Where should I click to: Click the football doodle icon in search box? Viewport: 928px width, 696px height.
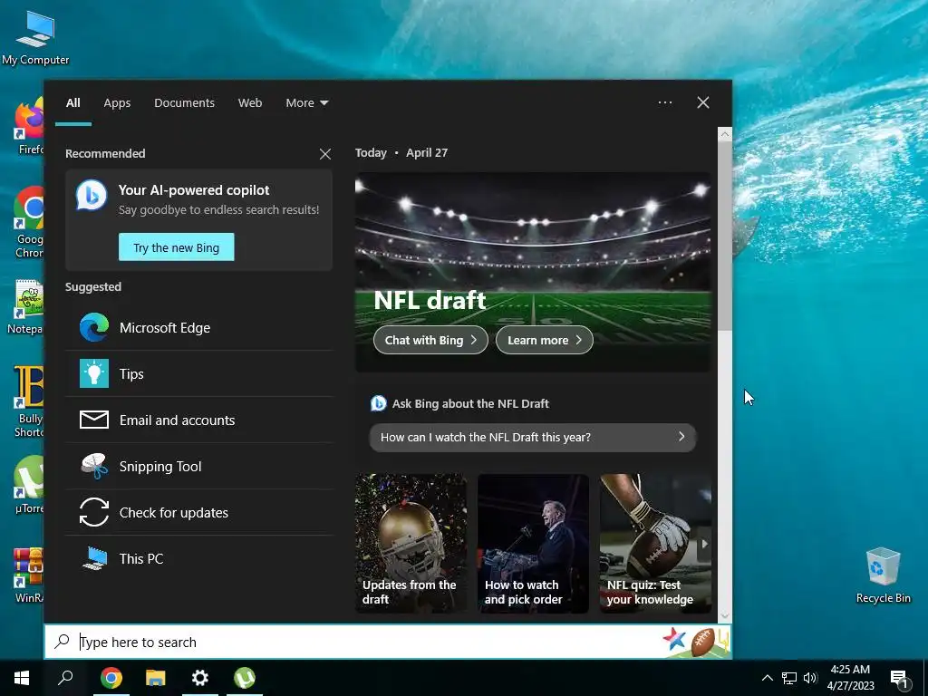(703, 641)
